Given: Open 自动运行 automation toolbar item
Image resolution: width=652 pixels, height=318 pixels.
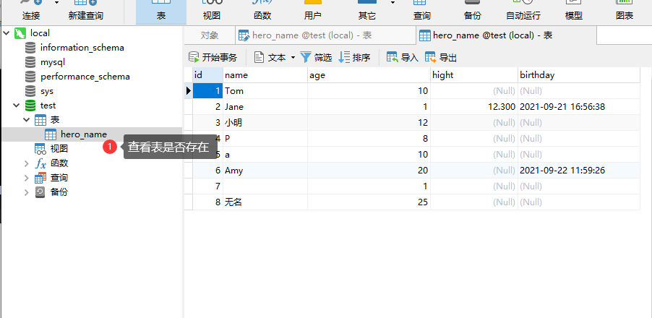Looking at the screenshot, I should (x=523, y=12).
